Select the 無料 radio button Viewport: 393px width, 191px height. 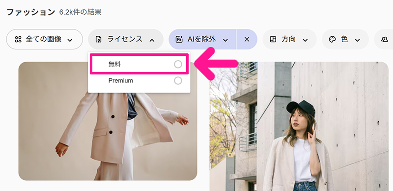[178, 65]
